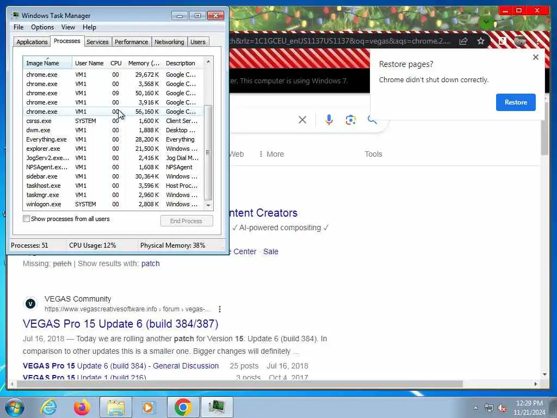Show results with patch link

click(x=150, y=264)
